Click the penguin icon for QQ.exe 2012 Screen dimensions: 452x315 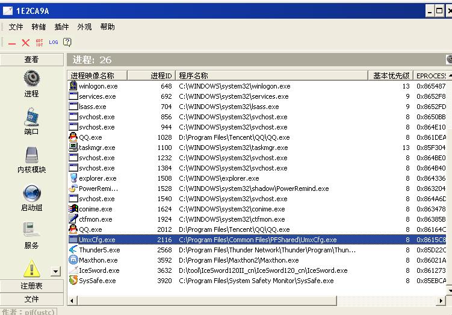pyautogui.click(x=73, y=229)
